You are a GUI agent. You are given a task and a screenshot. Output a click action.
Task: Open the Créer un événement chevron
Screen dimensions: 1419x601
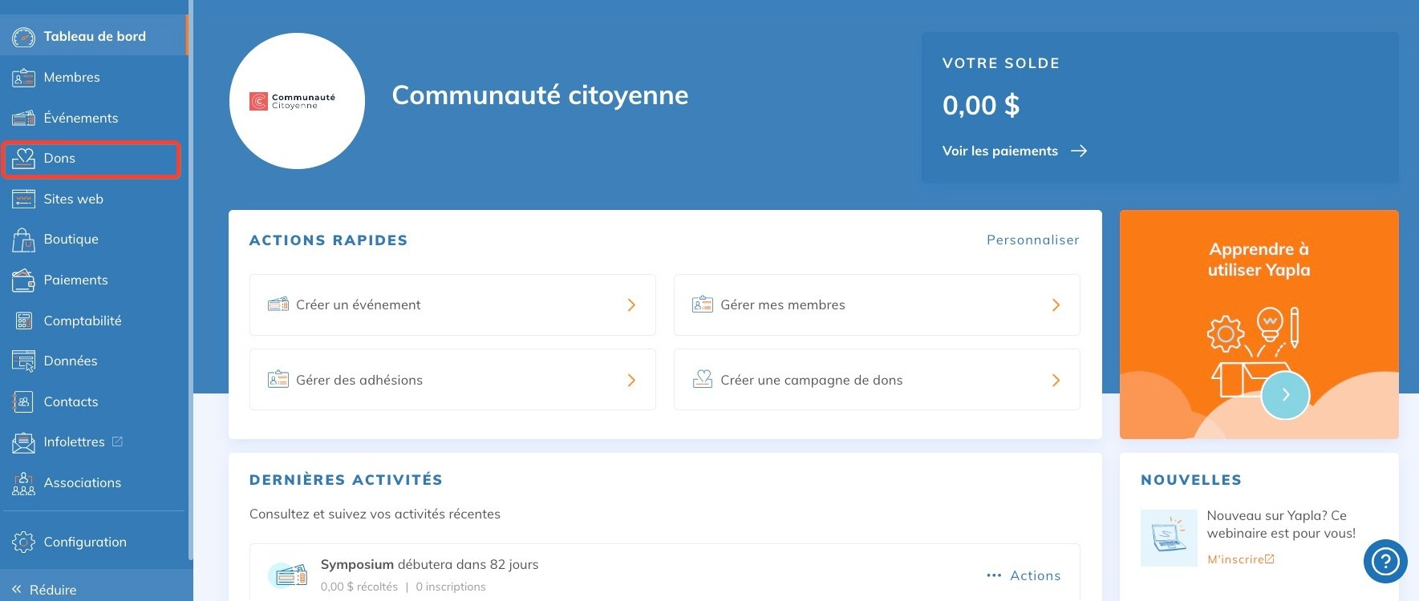coord(631,305)
